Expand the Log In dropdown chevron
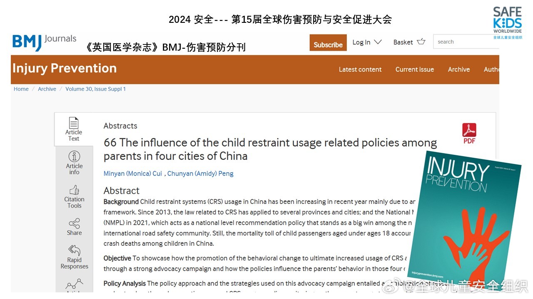The height and width of the screenshot is (299, 533). click(378, 42)
